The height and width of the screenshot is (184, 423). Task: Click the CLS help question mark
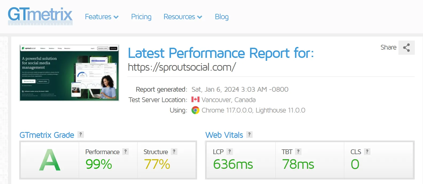click(367, 152)
